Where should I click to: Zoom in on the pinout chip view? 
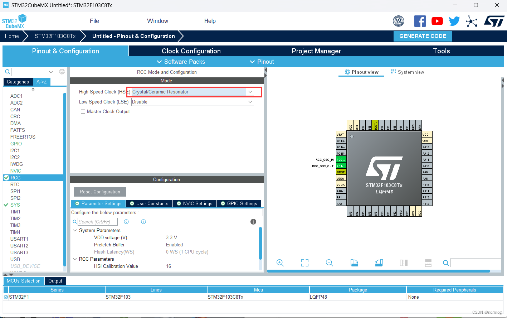click(280, 263)
